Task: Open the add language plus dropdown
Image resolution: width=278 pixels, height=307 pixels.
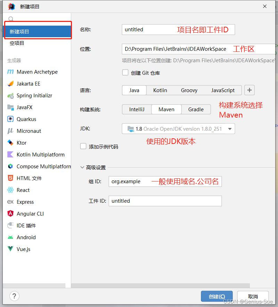Action: pyautogui.click(x=249, y=90)
